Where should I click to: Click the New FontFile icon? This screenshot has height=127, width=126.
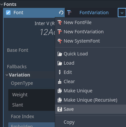pos(60,22)
